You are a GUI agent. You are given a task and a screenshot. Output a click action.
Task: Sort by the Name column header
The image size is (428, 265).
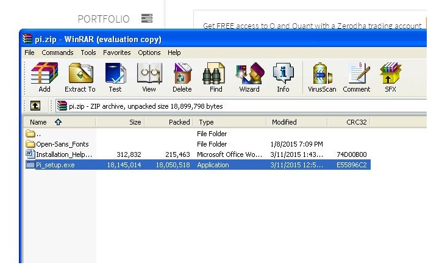click(59, 122)
